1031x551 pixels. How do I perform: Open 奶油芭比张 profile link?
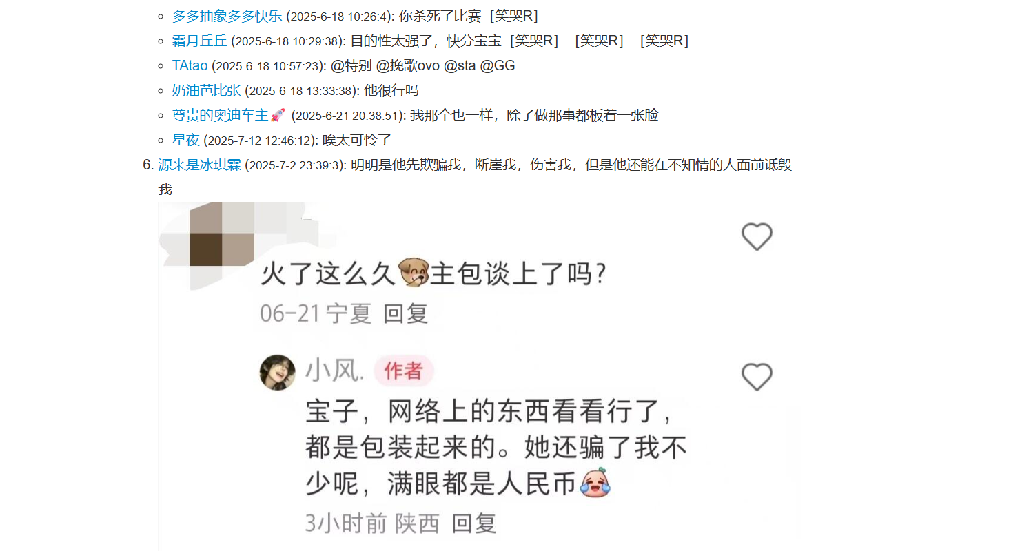[206, 90]
